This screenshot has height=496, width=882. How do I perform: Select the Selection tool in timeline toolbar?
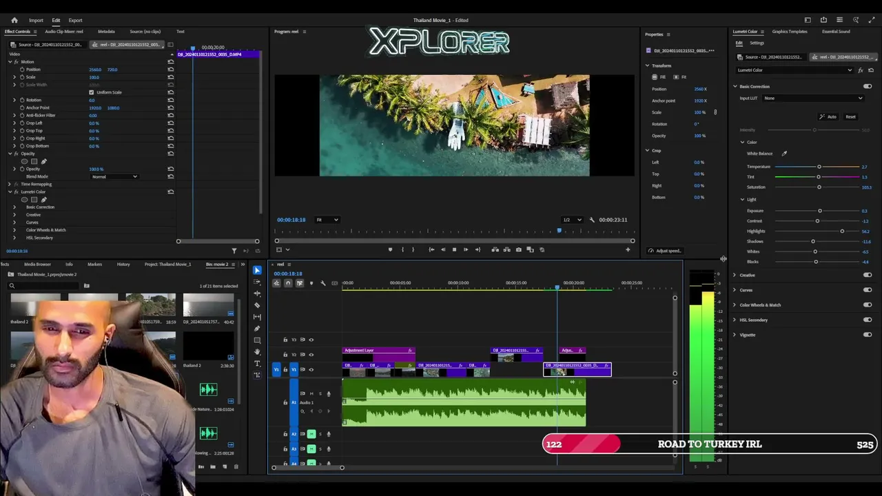tap(257, 270)
